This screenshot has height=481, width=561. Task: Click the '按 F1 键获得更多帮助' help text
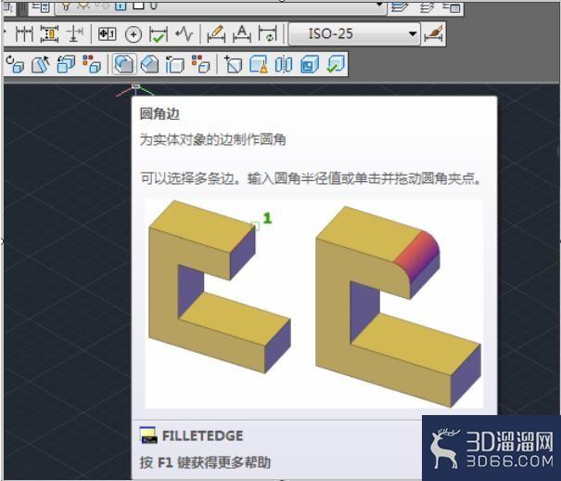click(x=205, y=462)
